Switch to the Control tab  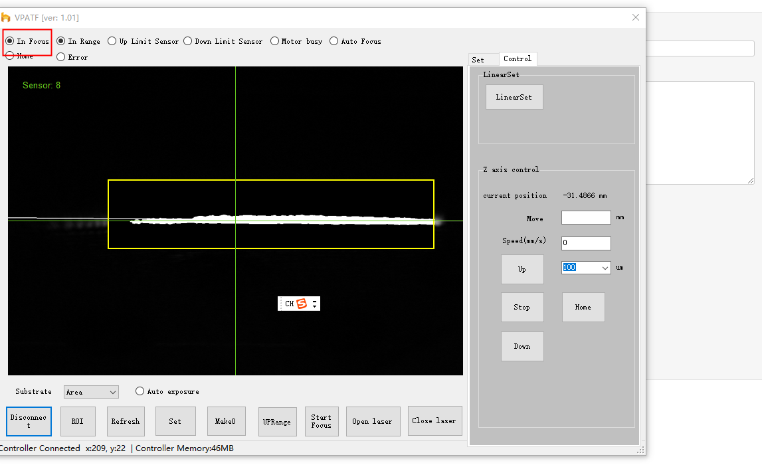click(x=518, y=59)
